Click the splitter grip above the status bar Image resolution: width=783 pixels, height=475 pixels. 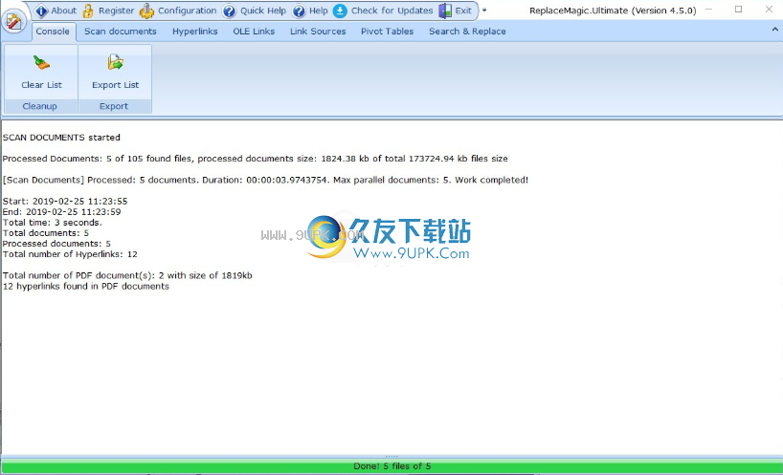click(391, 456)
